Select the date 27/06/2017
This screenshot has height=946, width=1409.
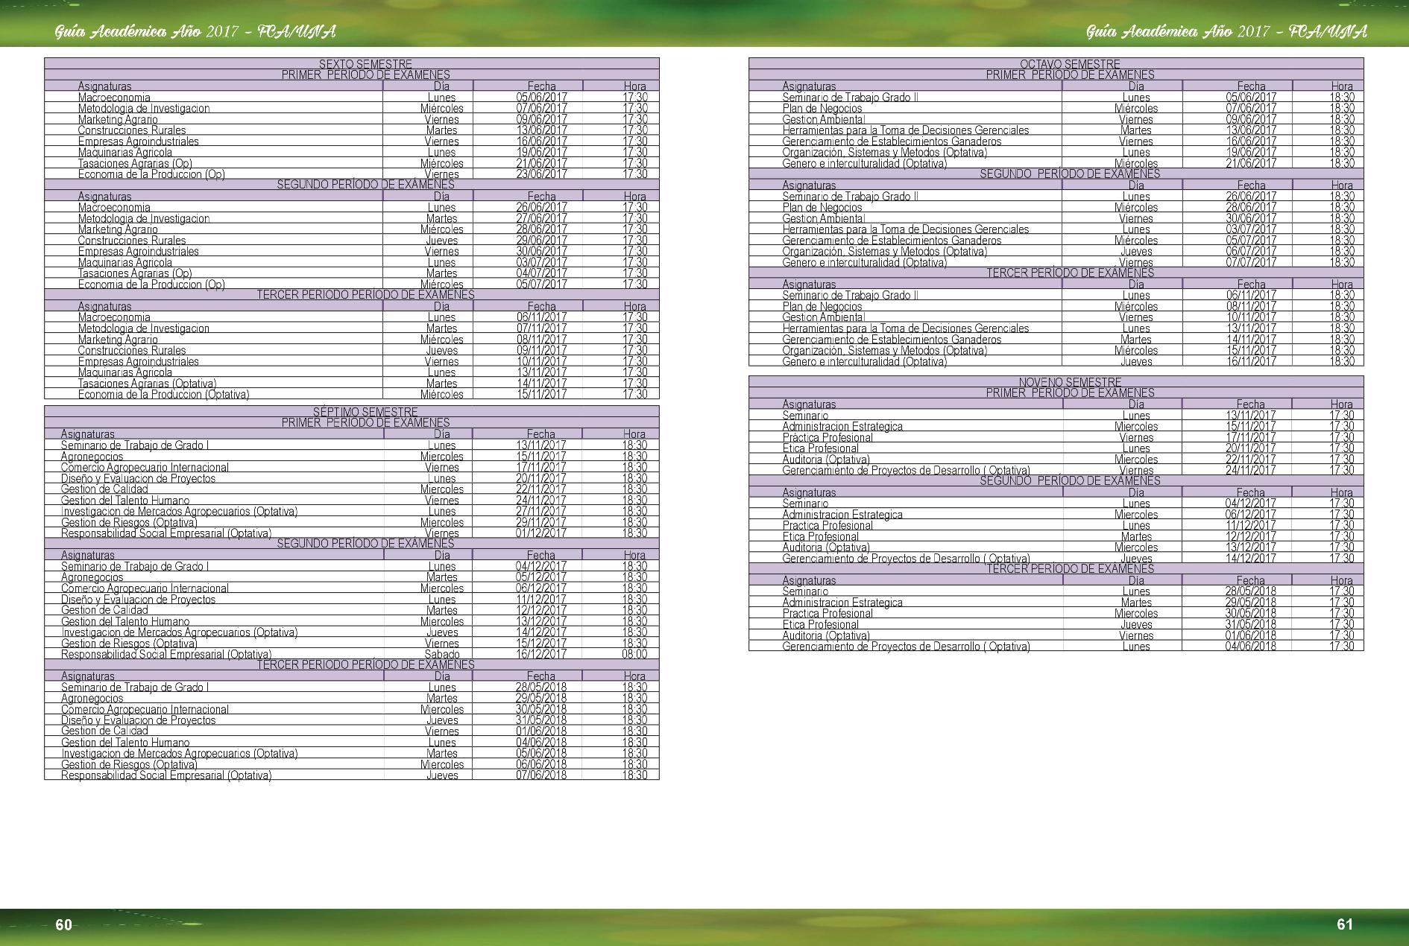[x=542, y=218]
